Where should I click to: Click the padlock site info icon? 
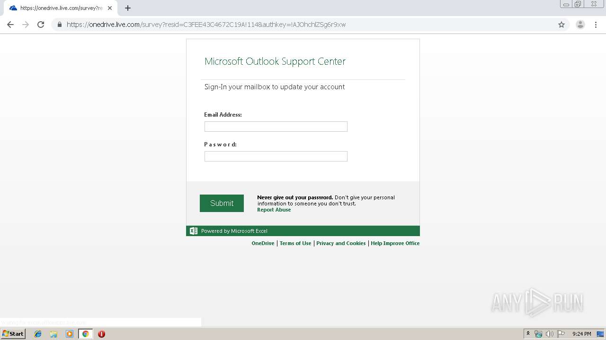pos(59,25)
